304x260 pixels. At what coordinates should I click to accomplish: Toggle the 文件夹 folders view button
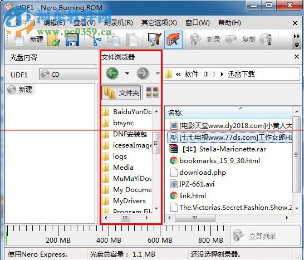[121, 92]
